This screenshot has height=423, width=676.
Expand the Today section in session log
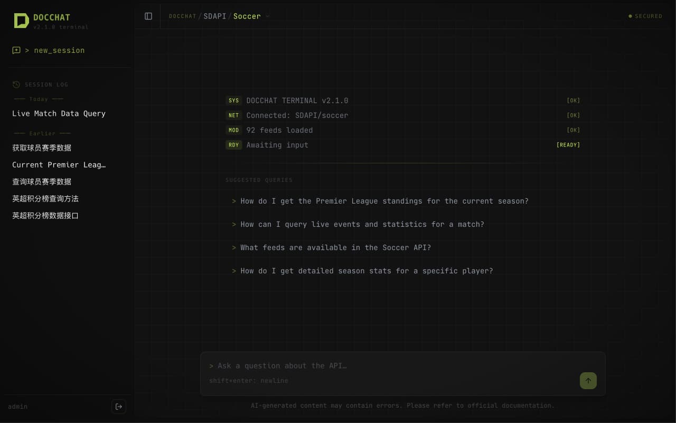tap(39, 99)
